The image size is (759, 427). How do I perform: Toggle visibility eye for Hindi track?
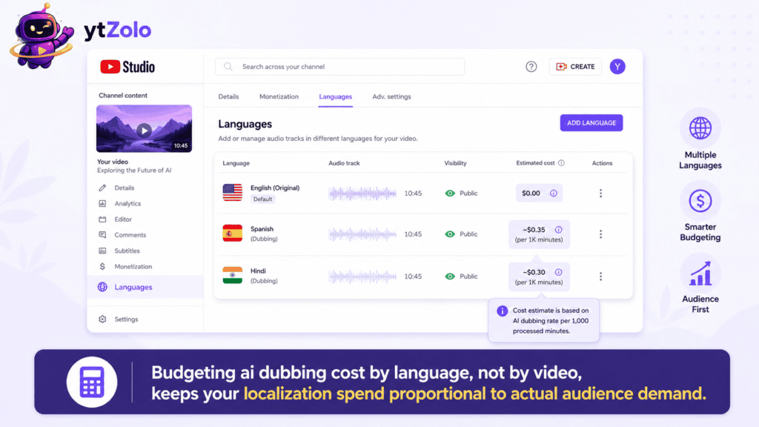pos(450,277)
